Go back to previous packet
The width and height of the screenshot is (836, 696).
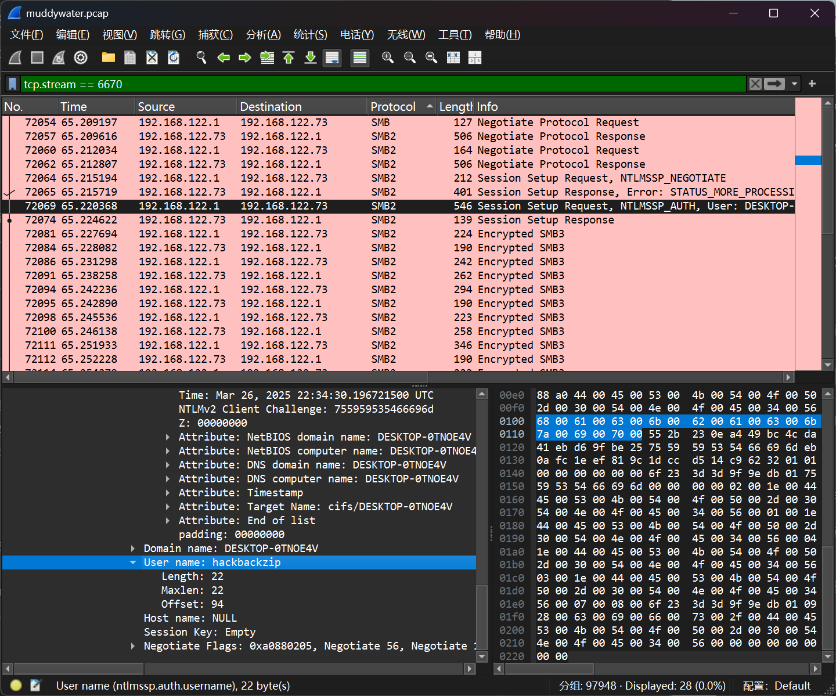point(224,57)
